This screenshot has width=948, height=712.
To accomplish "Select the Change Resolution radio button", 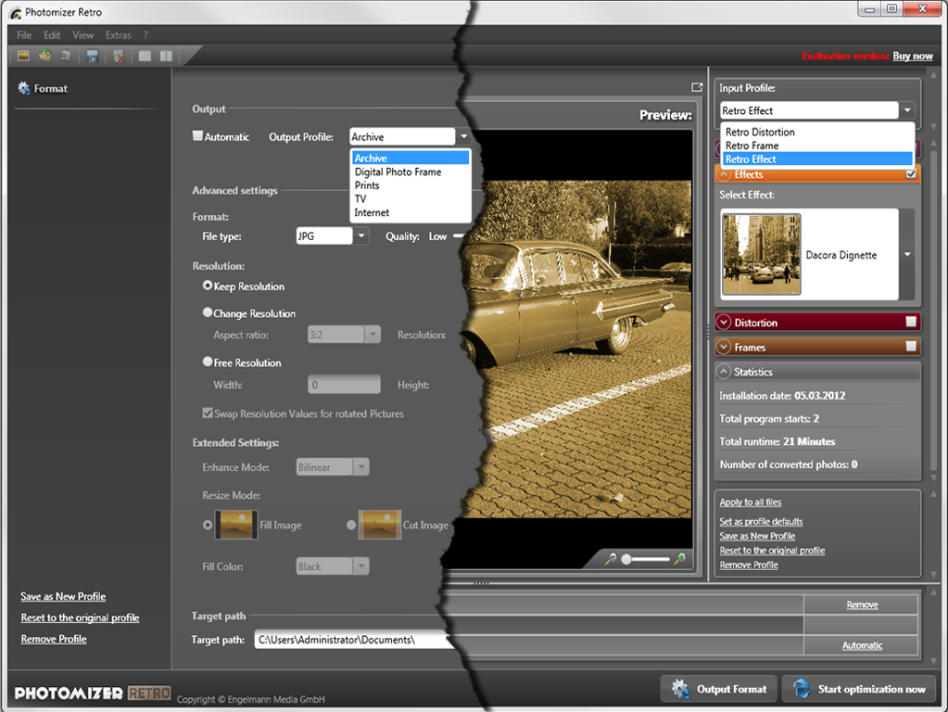I will click(x=208, y=313).
